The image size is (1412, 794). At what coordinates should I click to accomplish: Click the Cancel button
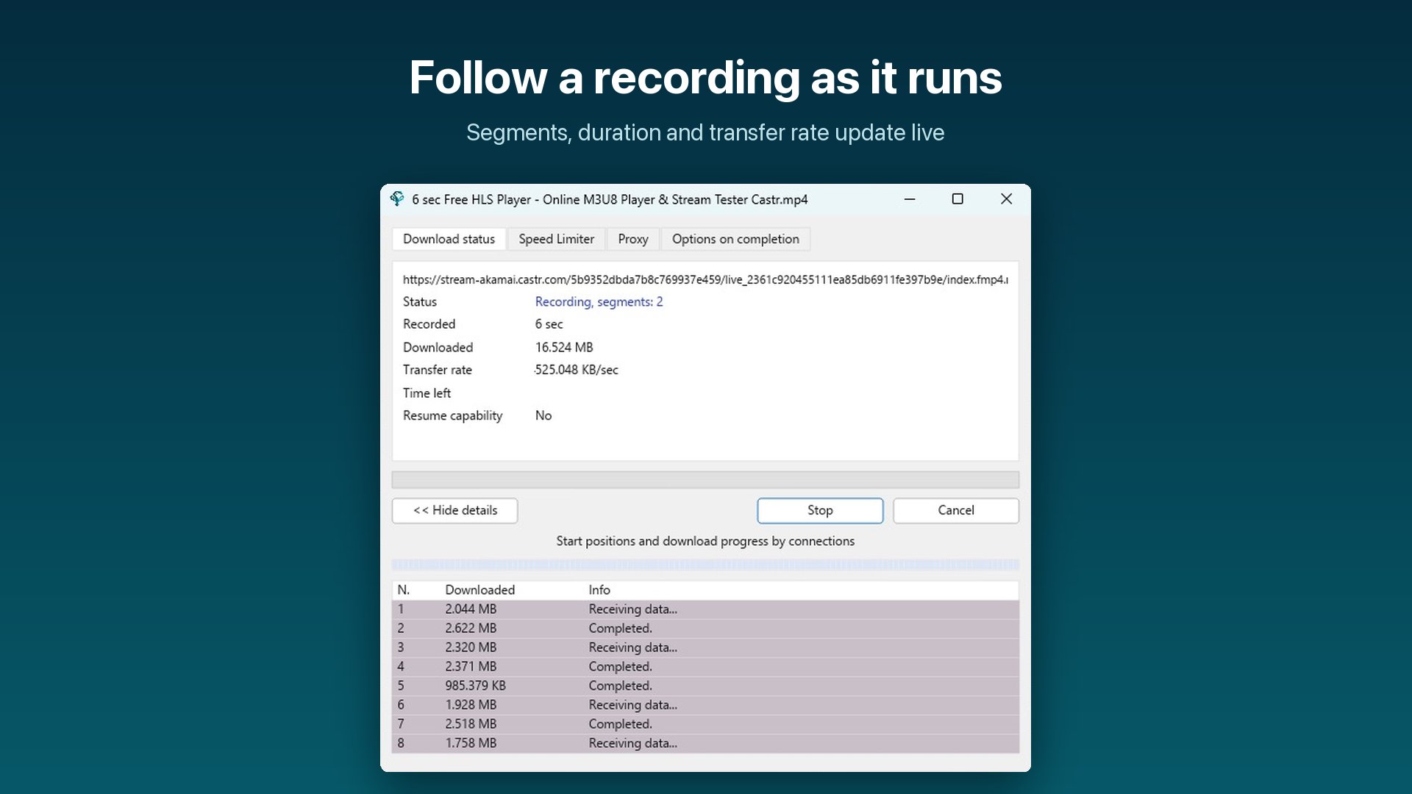point(956,510)
